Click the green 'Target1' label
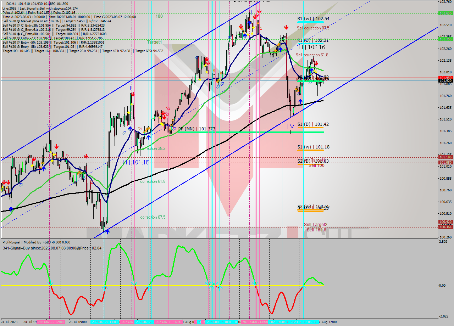 pos(154,42)
